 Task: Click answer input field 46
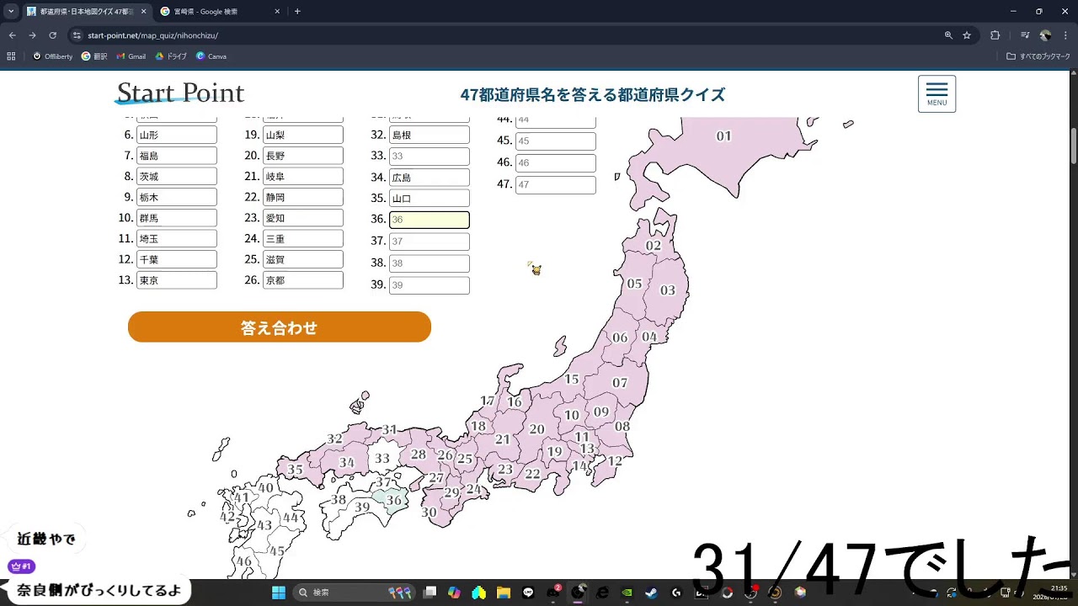pyautogui.click(x=556, y=163)
